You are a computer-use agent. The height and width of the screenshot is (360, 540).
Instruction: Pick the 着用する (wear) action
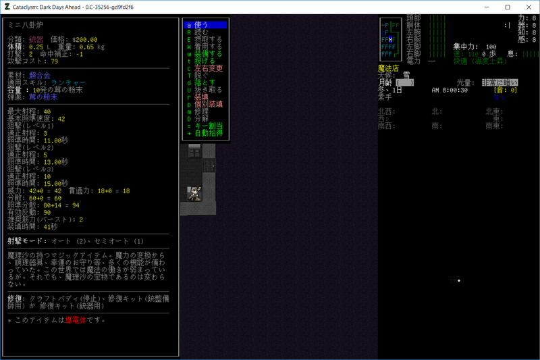click(205, 47)
